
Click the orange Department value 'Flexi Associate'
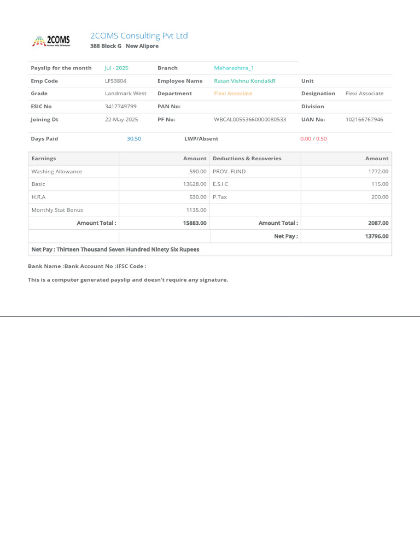(x=233, y=94)
